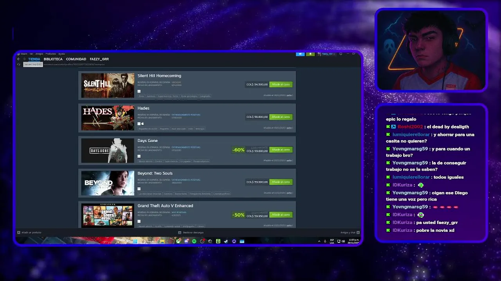Open the Ayuda menu
This screenshot has height=281, width=501.
click(61, 54)
